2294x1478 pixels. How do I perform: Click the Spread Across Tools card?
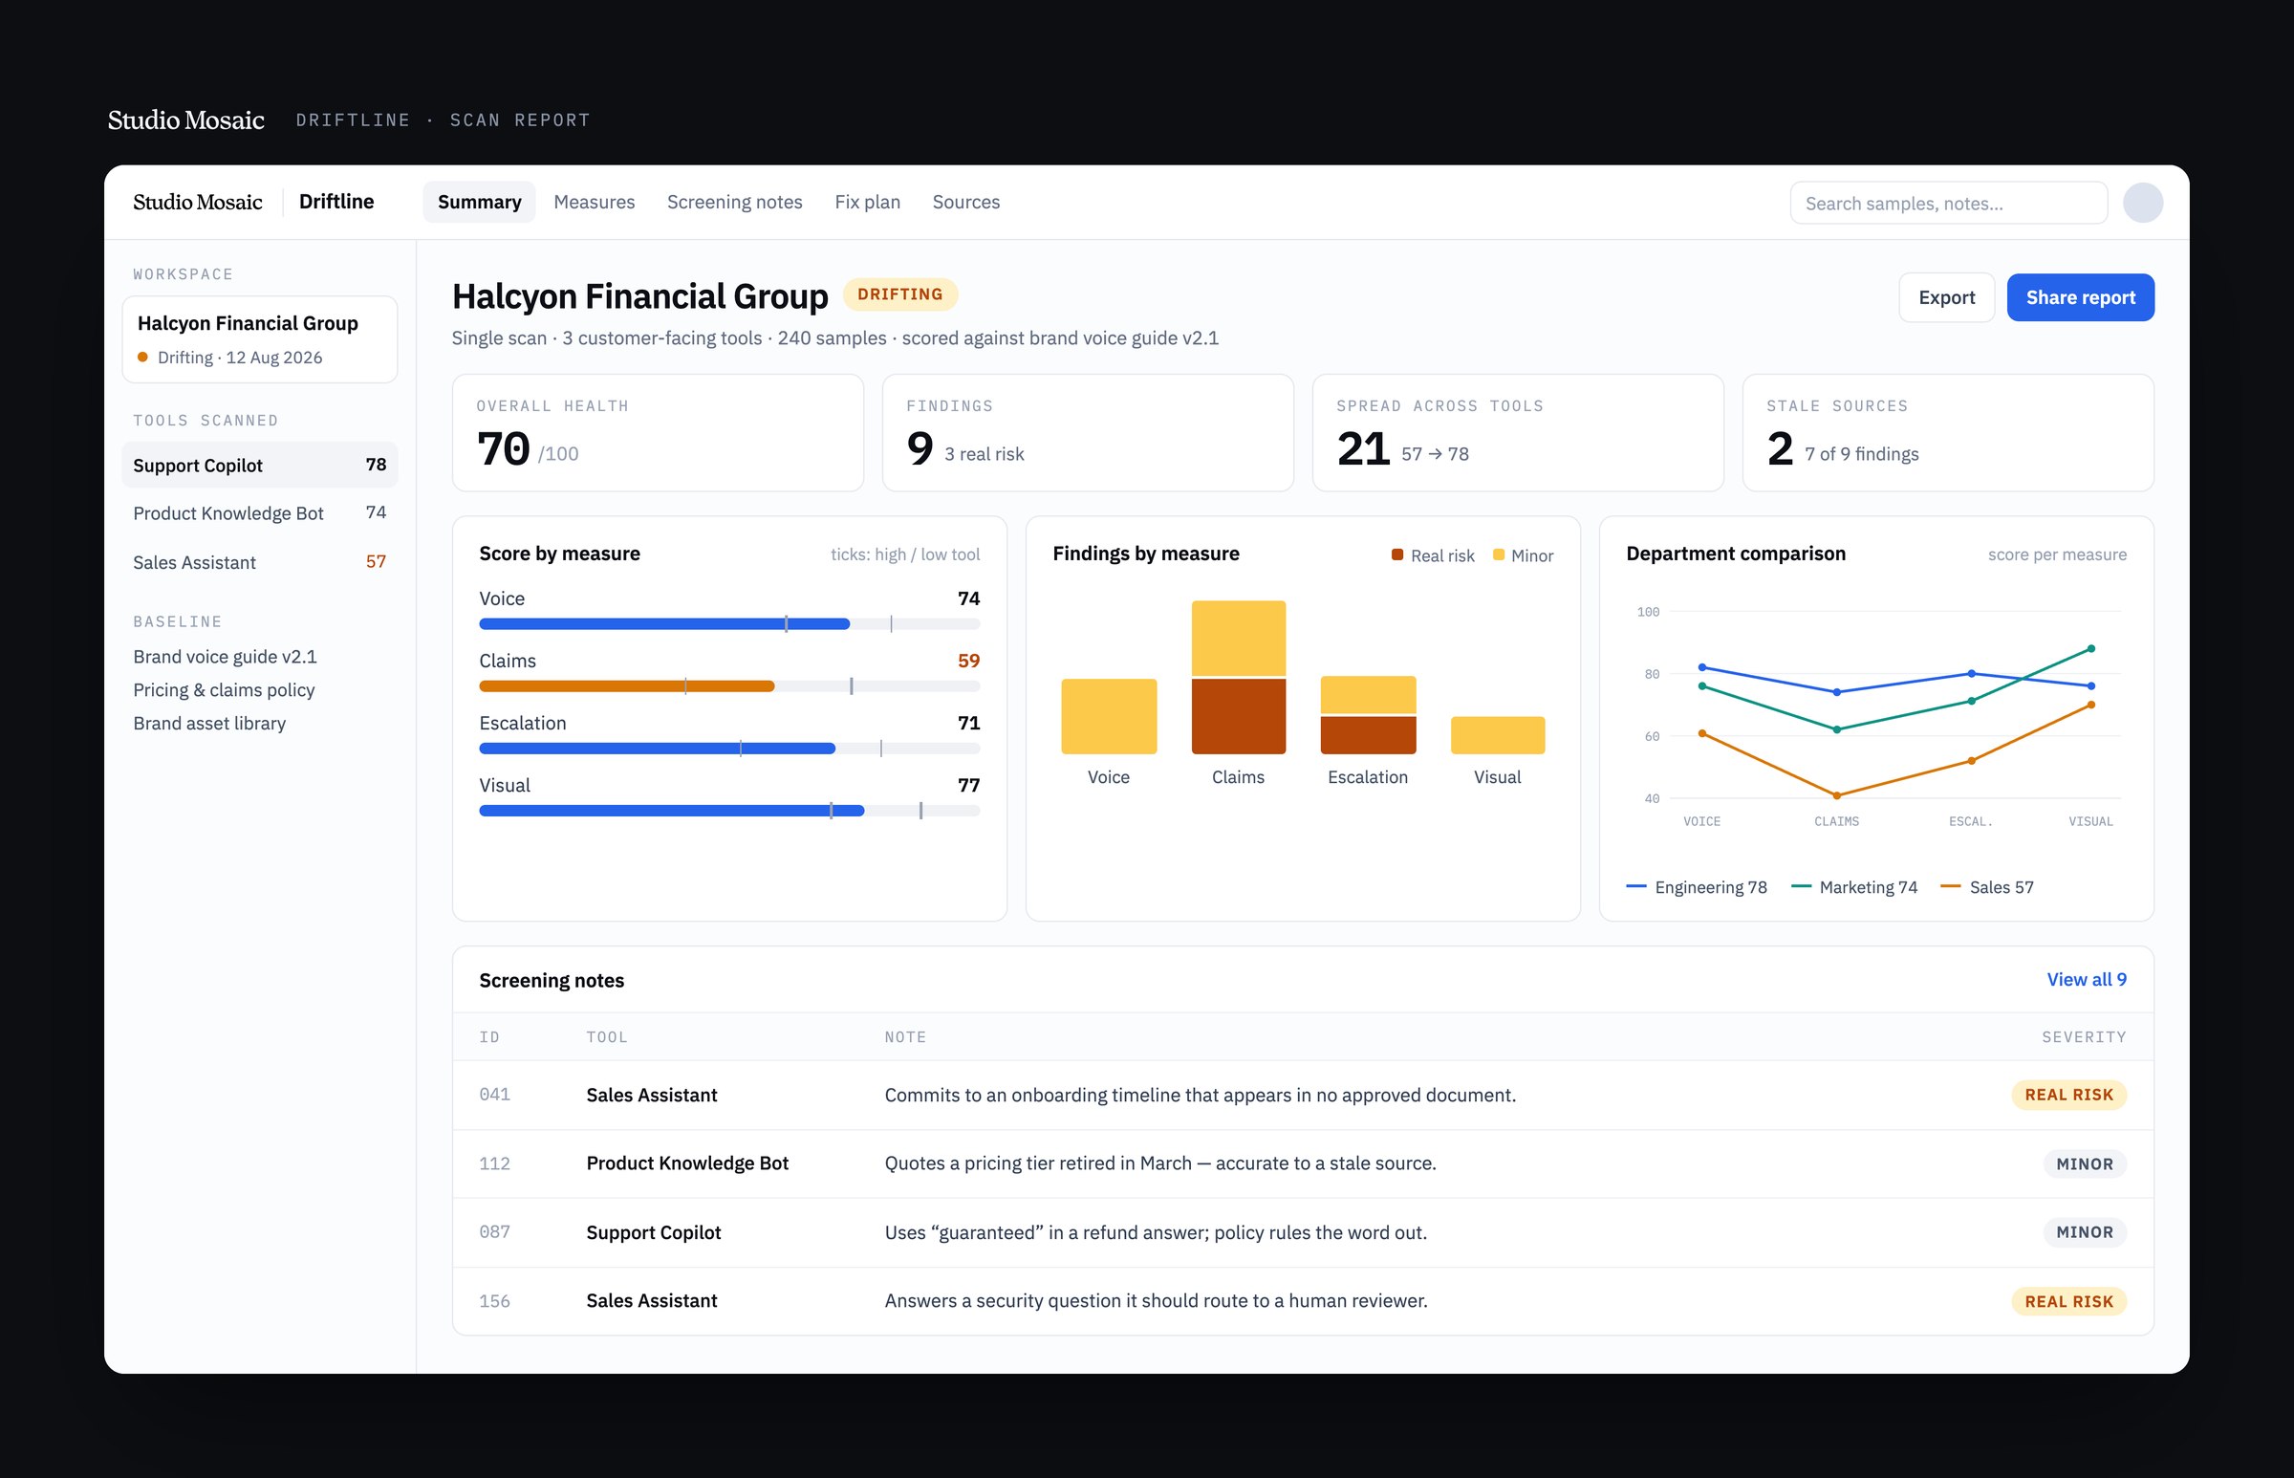(x=1517, y=433)
